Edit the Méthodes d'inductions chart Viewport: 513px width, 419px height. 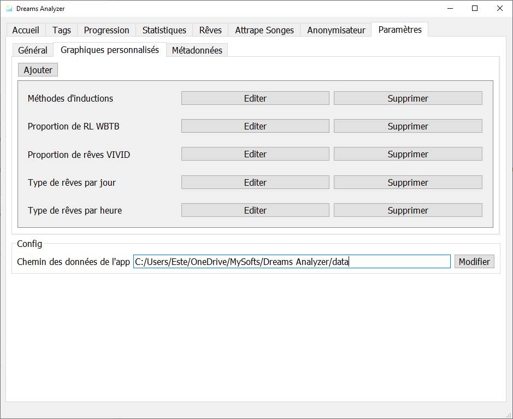pyautogui.click(x=255, y=98)
